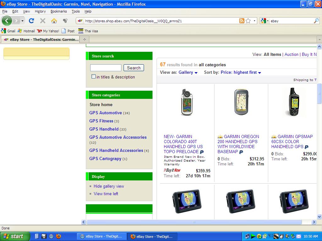Open the File menu

5,11
